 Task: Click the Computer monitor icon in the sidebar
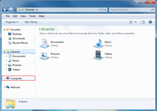coord(8,78)
